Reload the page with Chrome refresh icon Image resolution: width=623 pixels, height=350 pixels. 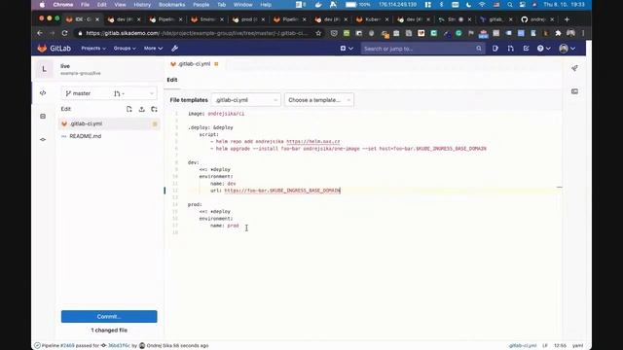[x=65, y=33]
